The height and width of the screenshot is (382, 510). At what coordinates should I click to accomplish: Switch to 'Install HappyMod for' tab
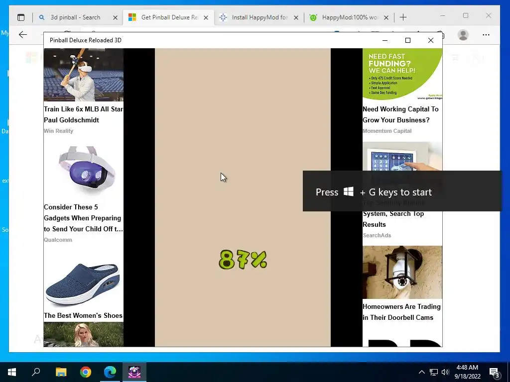pyautogui.click(x=259, y=17)
